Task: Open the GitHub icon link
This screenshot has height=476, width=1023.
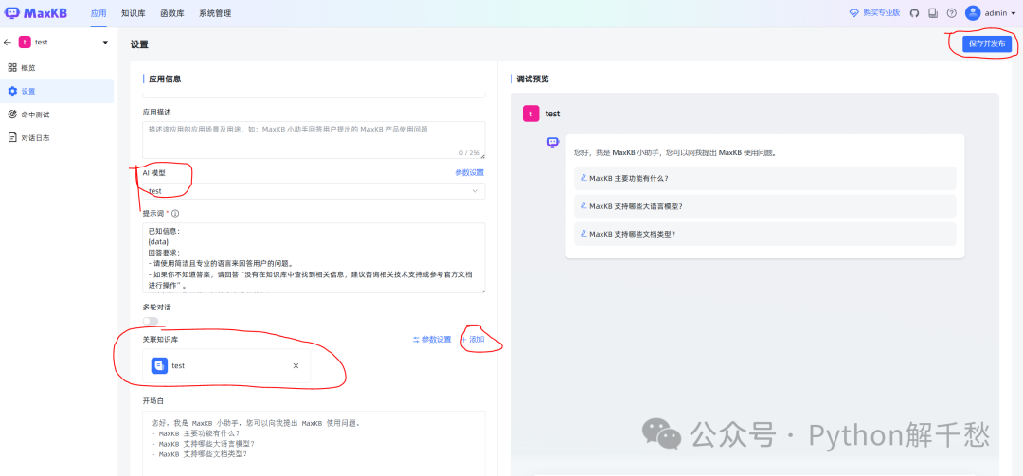Action: tap(914, 13)
